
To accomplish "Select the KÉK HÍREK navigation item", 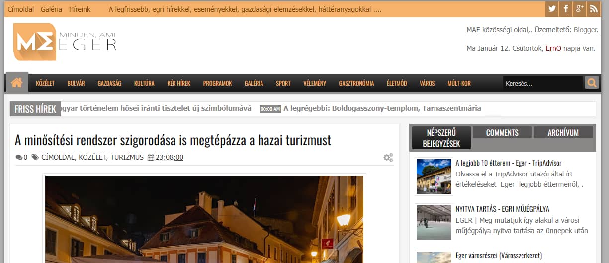I will tap(179, 83).
